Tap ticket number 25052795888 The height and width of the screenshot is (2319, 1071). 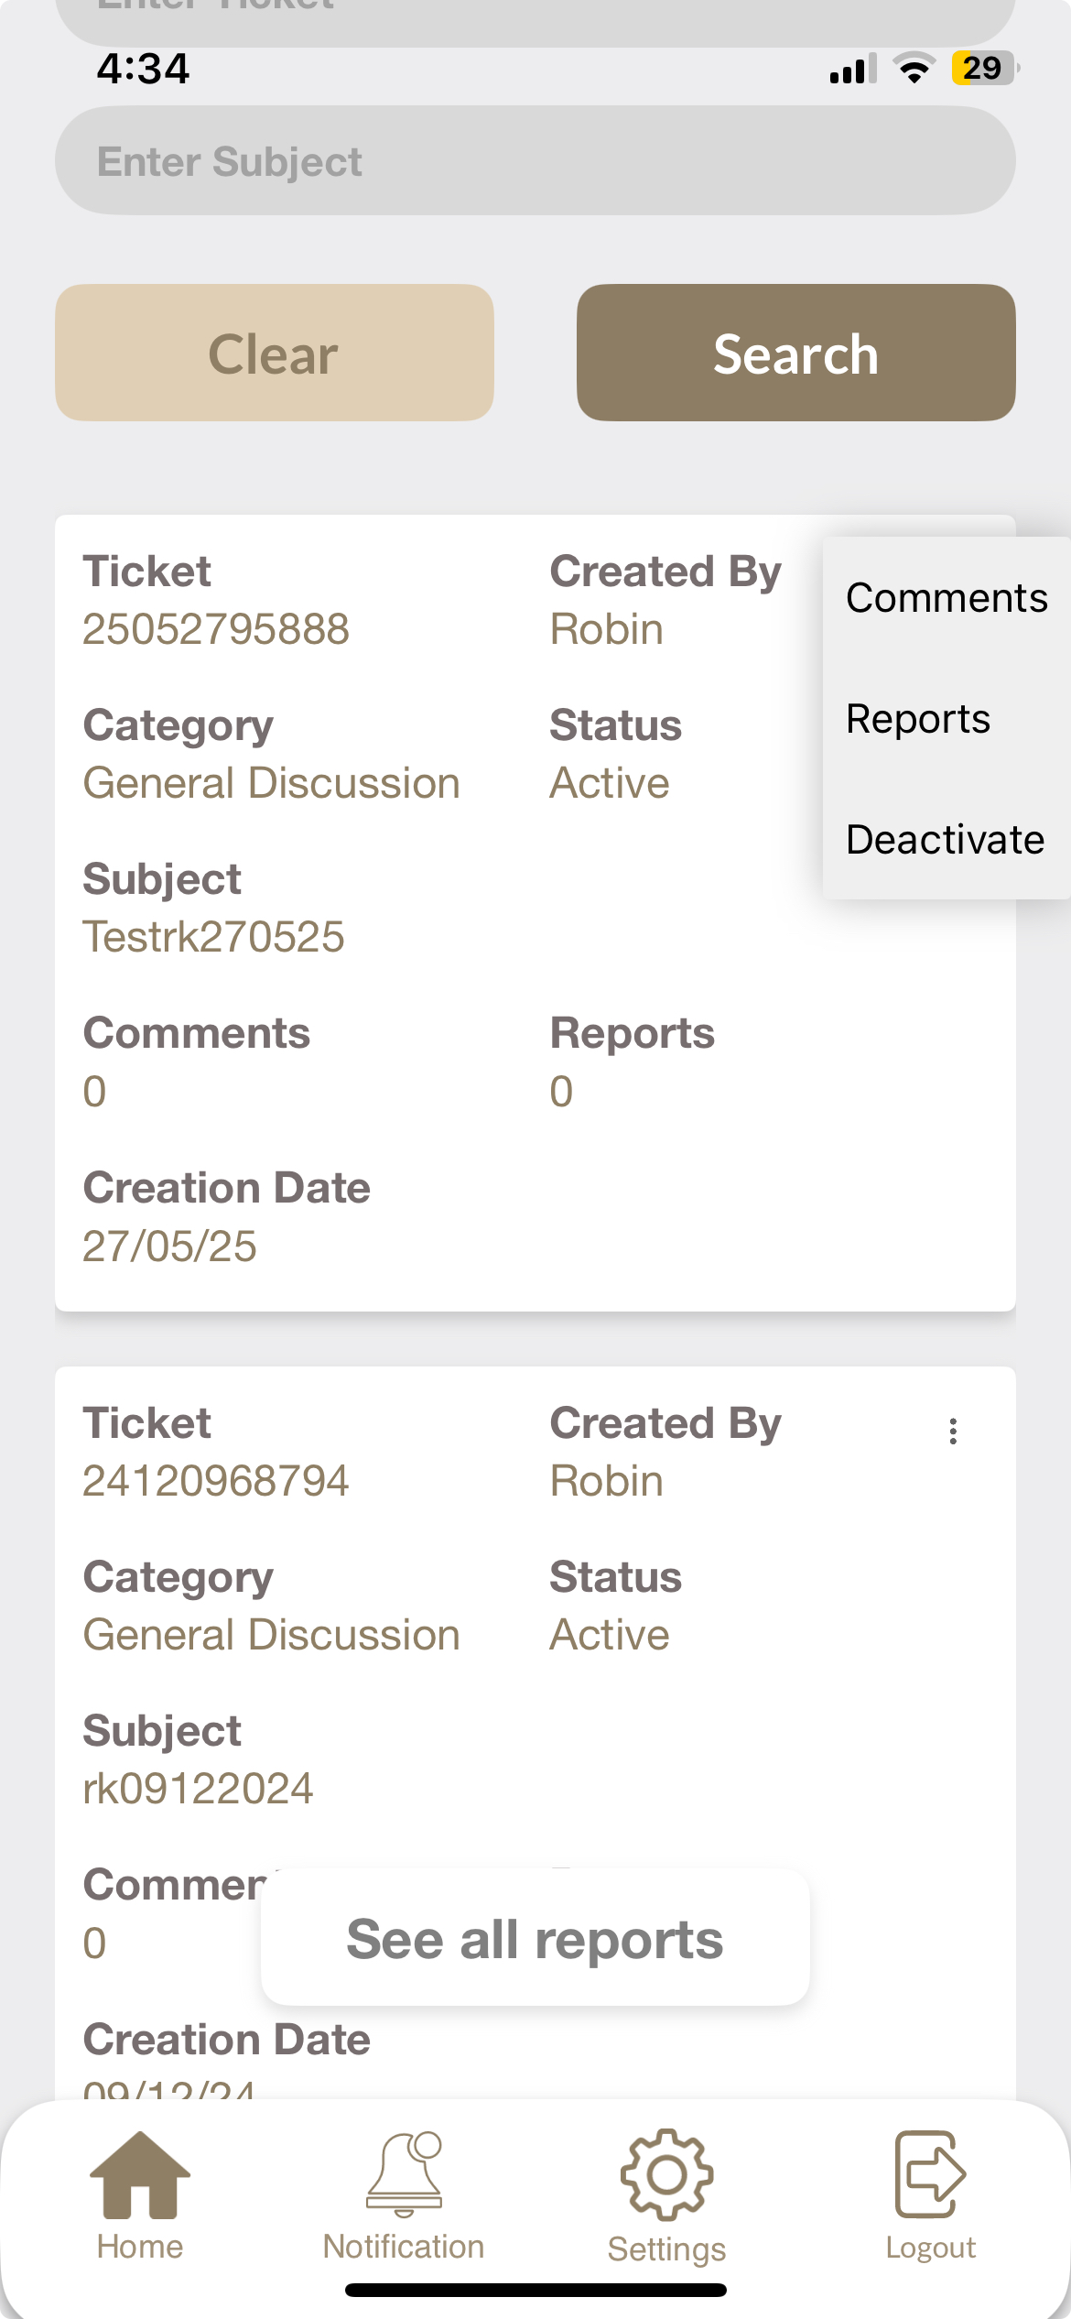tap(216, 629)
